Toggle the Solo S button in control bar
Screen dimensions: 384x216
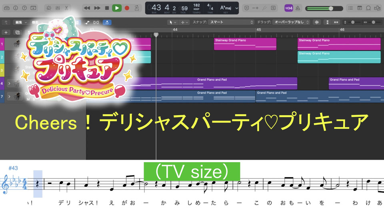pyautogui.click(x=273, y=8)
